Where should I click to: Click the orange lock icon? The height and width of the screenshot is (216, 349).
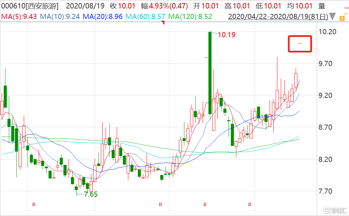(343, 17)
